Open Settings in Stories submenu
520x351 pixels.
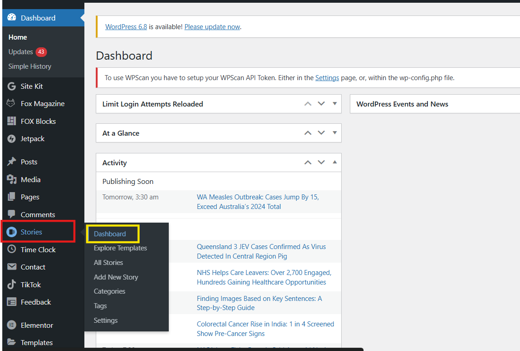106,320
